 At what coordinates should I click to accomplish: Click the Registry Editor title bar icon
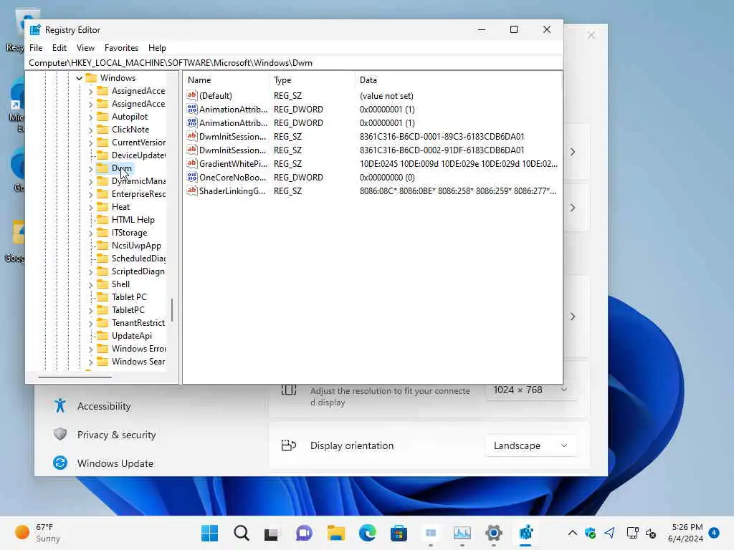(x=35, y=30)
